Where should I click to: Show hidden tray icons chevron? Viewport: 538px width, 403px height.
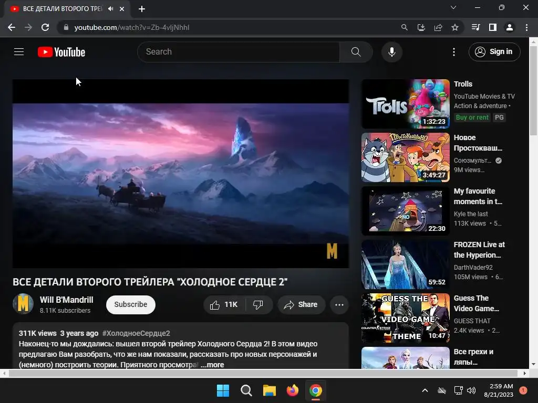point(425,390)
